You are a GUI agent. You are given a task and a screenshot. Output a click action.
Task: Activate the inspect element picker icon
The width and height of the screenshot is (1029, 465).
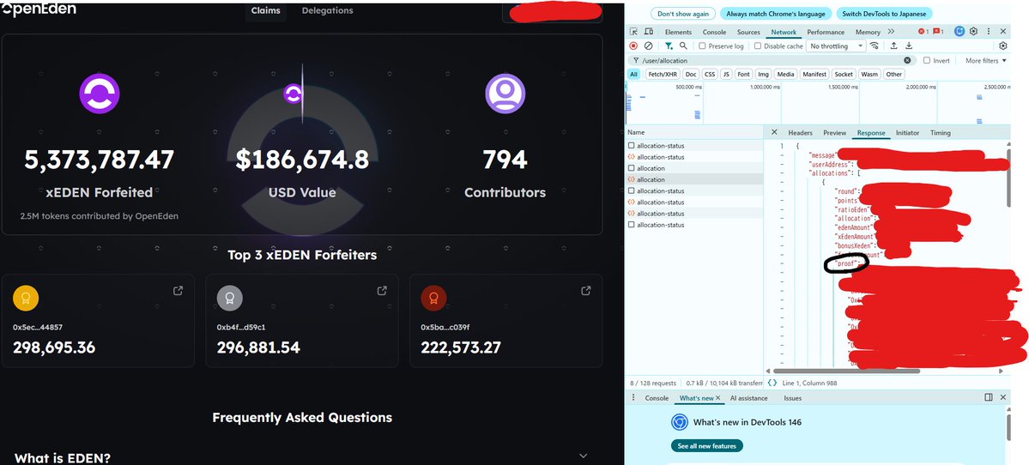[633, 32]
